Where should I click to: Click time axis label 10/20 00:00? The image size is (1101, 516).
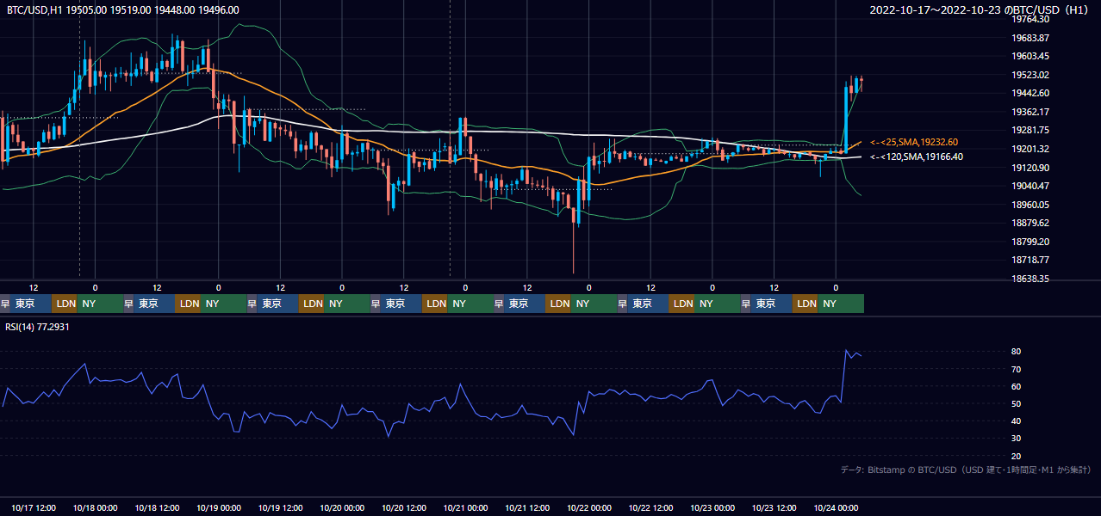click(342, 508)
